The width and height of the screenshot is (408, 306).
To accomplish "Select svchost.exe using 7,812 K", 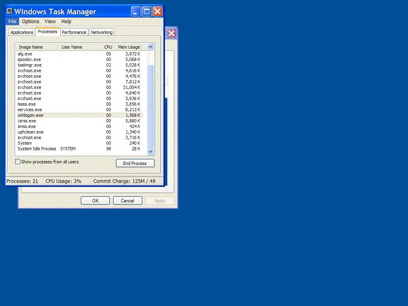I will (79, 82).
